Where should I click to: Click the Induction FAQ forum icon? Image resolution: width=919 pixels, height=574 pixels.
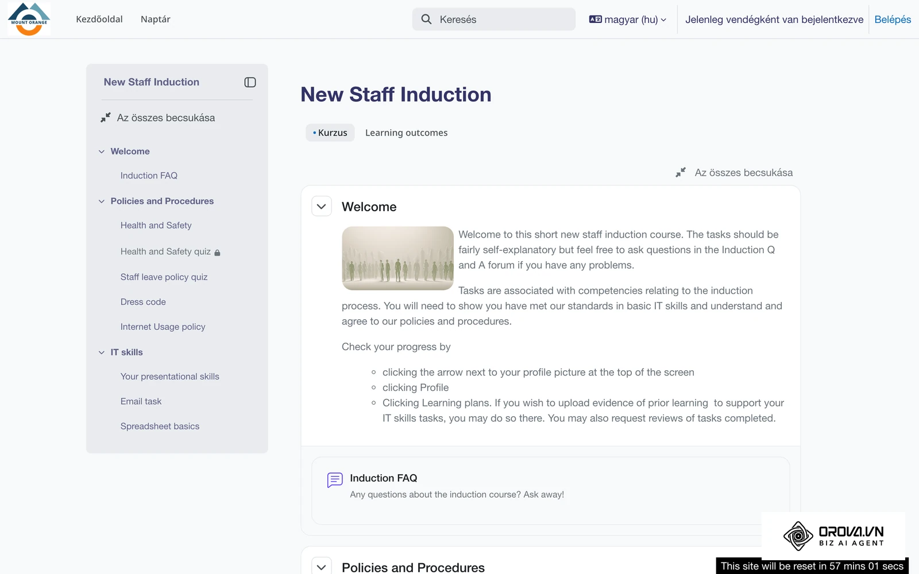[x=335, y=480]
